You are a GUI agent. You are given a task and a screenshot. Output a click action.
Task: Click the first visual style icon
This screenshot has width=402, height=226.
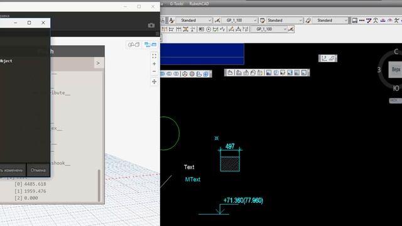tap(269, 73)
